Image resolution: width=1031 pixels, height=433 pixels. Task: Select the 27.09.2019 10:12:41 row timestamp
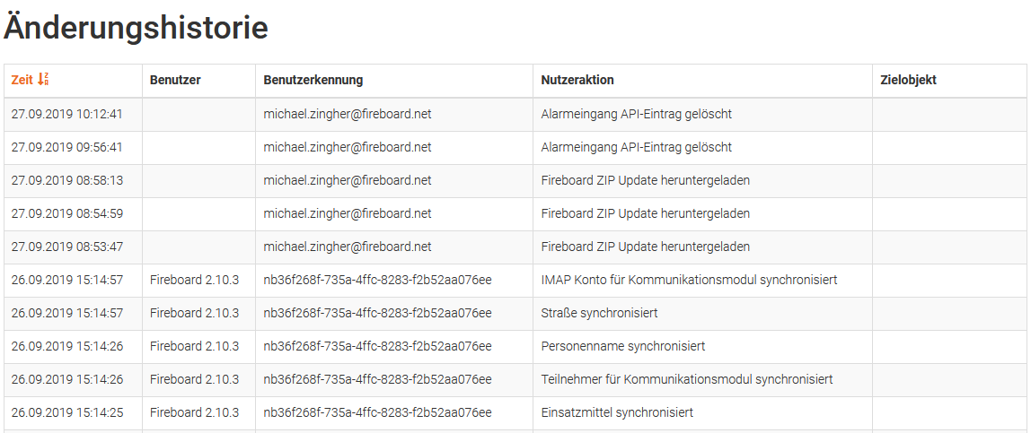click(x=67, y=114)
